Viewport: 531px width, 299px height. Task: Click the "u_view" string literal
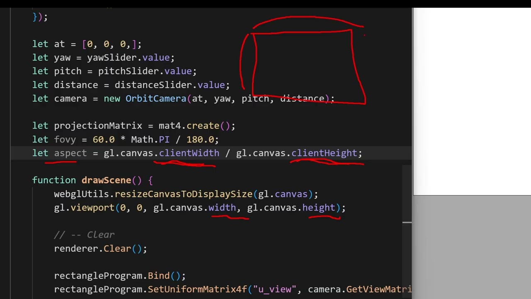[x=275, y=289]
